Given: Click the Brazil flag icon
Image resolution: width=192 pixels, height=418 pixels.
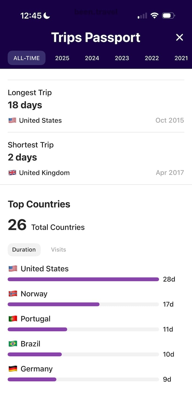Looking at the screenshot, I should tap(13, 344).
